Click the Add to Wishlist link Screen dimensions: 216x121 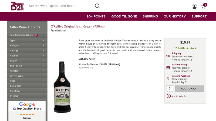tap(179, 96)
